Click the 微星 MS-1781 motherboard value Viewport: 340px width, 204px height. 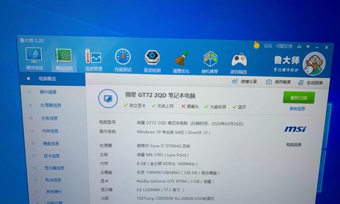(x=163, y=155)
